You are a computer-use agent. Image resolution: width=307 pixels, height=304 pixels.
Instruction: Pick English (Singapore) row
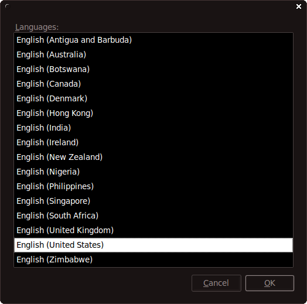click(x=153, y=201)
